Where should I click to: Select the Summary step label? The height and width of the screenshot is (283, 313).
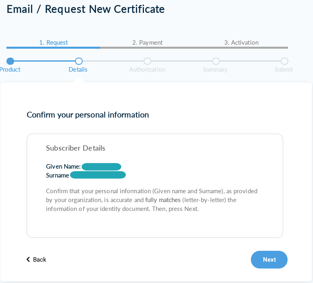coord(215,70)
